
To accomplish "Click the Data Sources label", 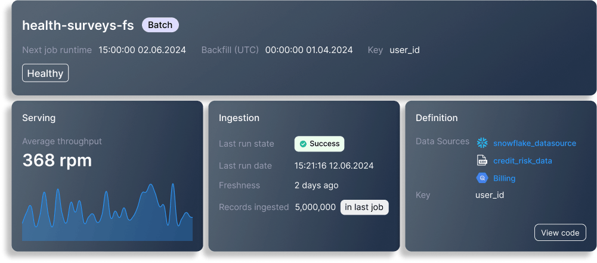I will tap(443, 141).
